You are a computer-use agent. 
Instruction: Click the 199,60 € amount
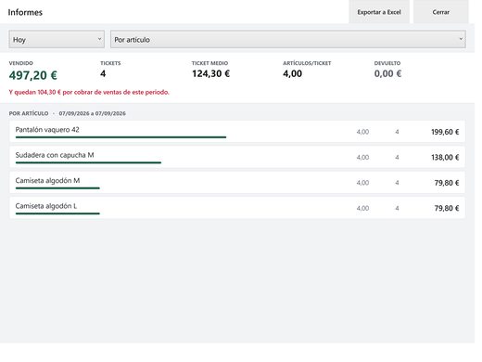pyautogui.click(x=445, y=132)
